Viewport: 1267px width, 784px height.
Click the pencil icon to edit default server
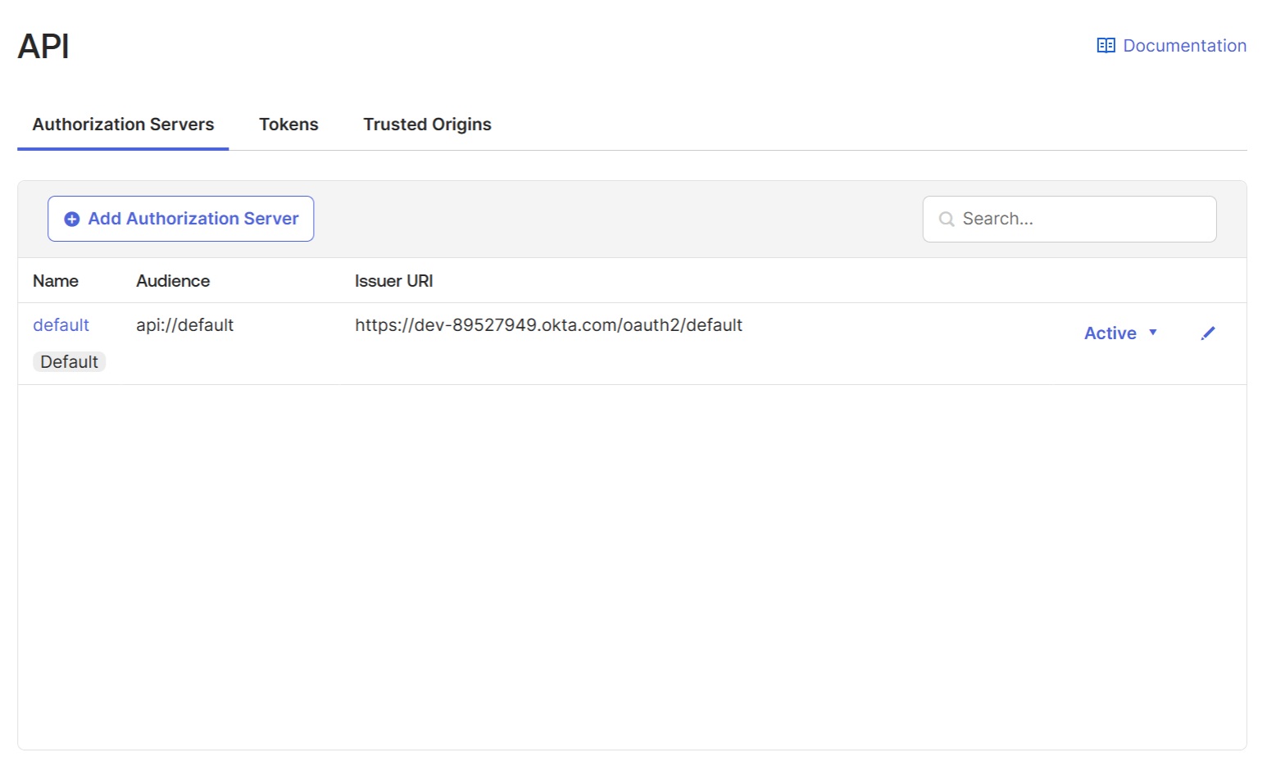(1208, 333)
